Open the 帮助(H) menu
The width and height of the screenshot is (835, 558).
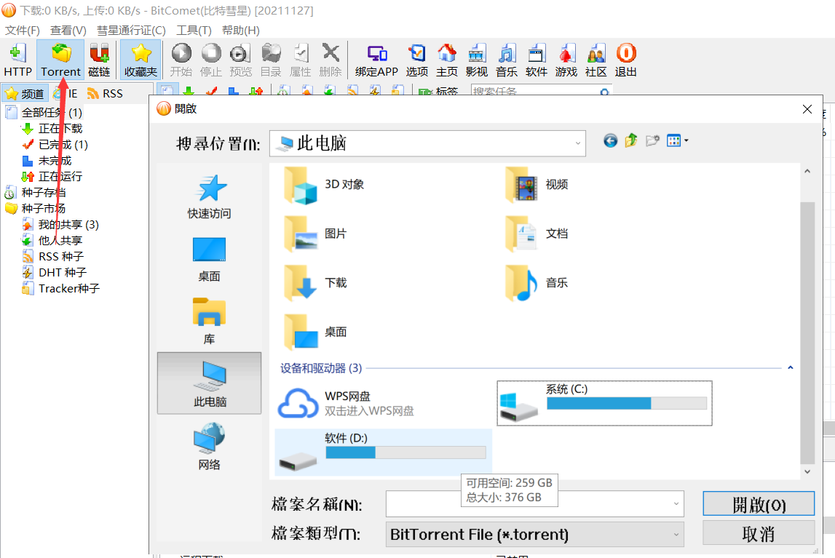(241, 31)
